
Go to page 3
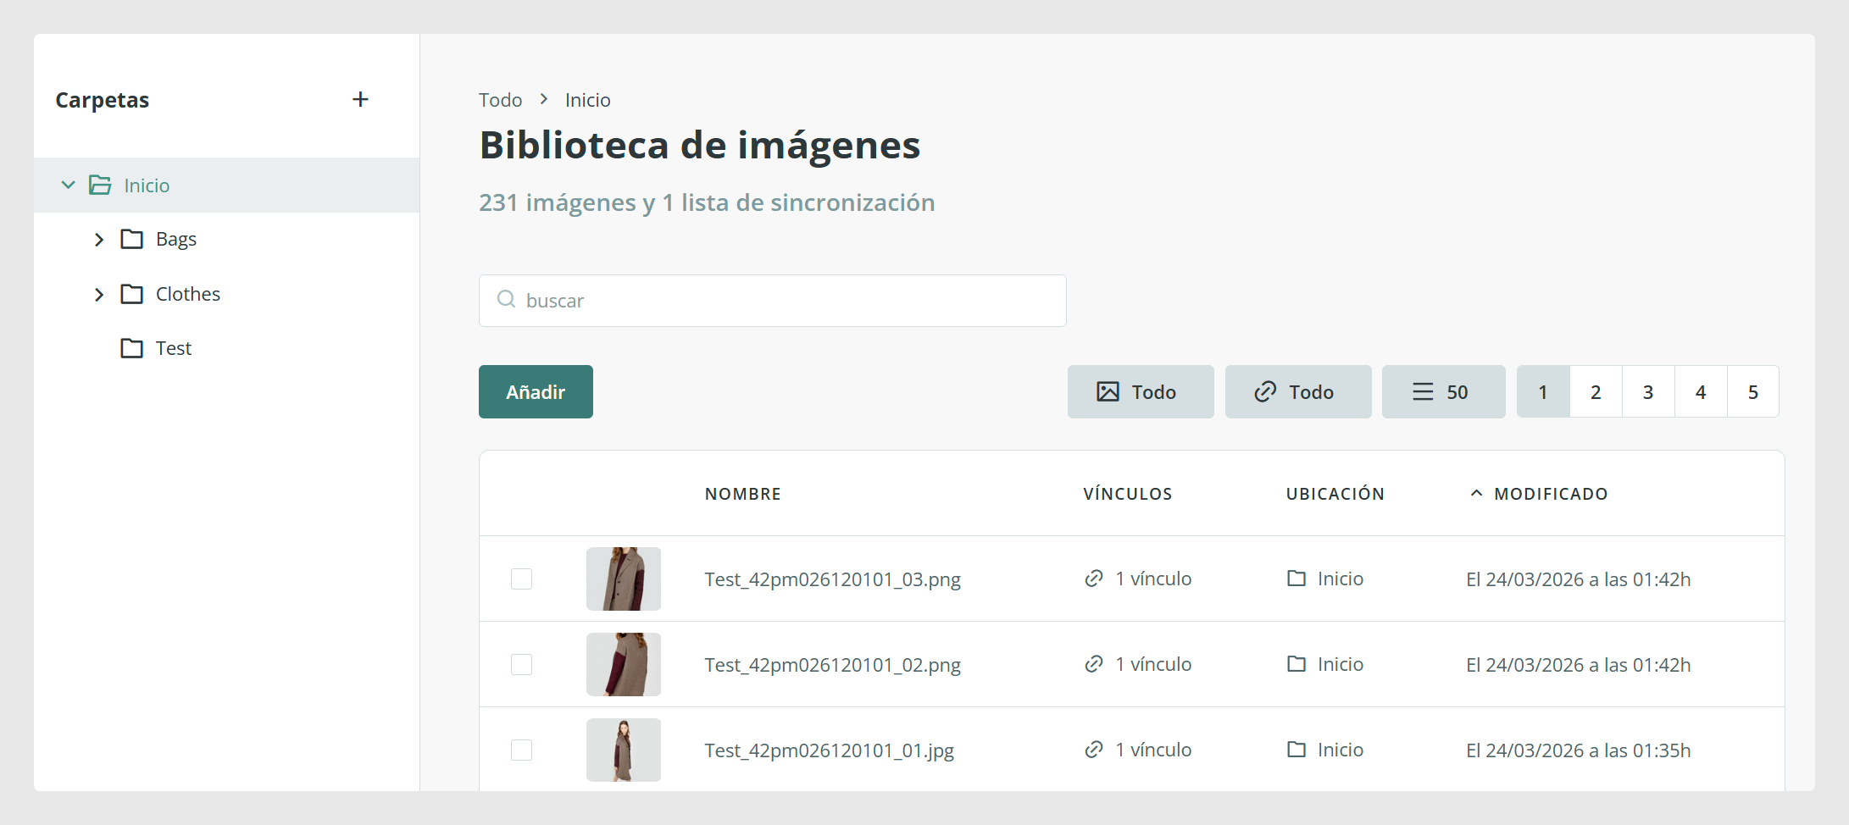coord(1648,391)
